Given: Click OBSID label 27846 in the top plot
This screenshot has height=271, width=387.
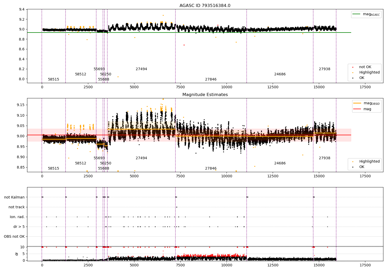Looking at the screenshot, I should tap(211, 79).
